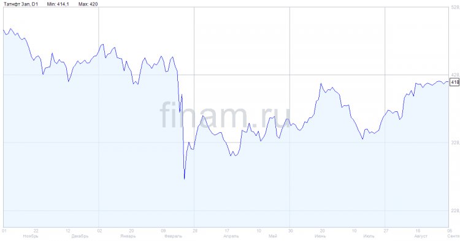The image size is (460, 241).
Task: Click the Татнфт 3ап, D1 chart title
Action: coord(20,4)
